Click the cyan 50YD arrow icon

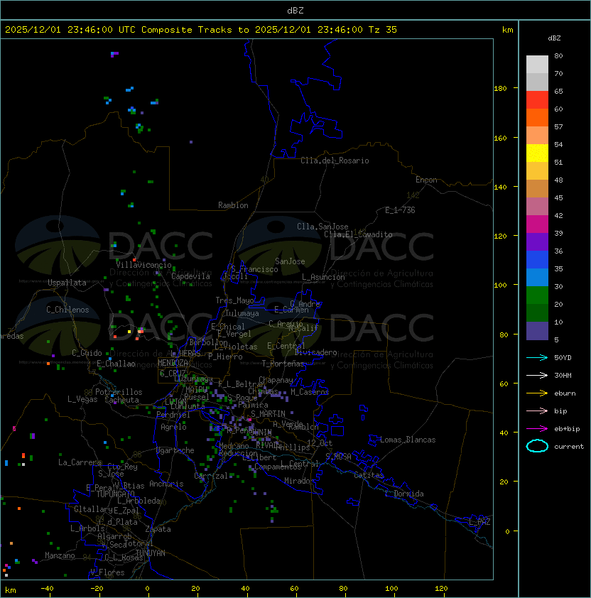[537, 357]
